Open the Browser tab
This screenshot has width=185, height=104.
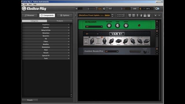29,15
